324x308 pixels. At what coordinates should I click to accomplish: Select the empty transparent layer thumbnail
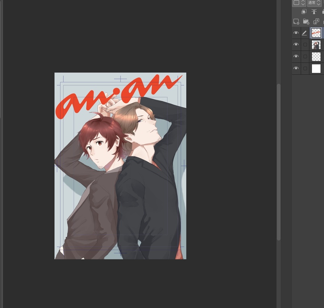[x=316, y=57]
